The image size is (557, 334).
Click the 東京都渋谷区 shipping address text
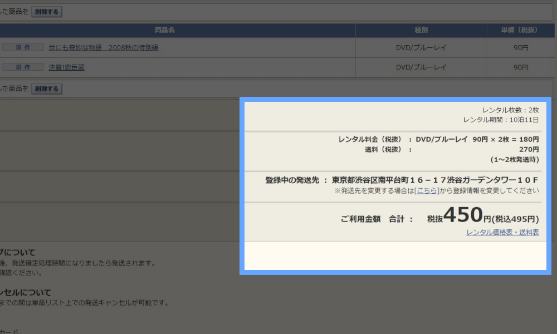click(x=435, y=180)
